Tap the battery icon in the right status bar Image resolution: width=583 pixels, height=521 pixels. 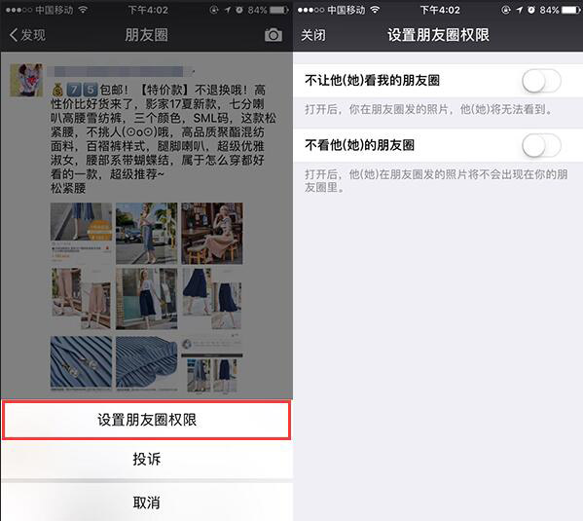point(571,10)
